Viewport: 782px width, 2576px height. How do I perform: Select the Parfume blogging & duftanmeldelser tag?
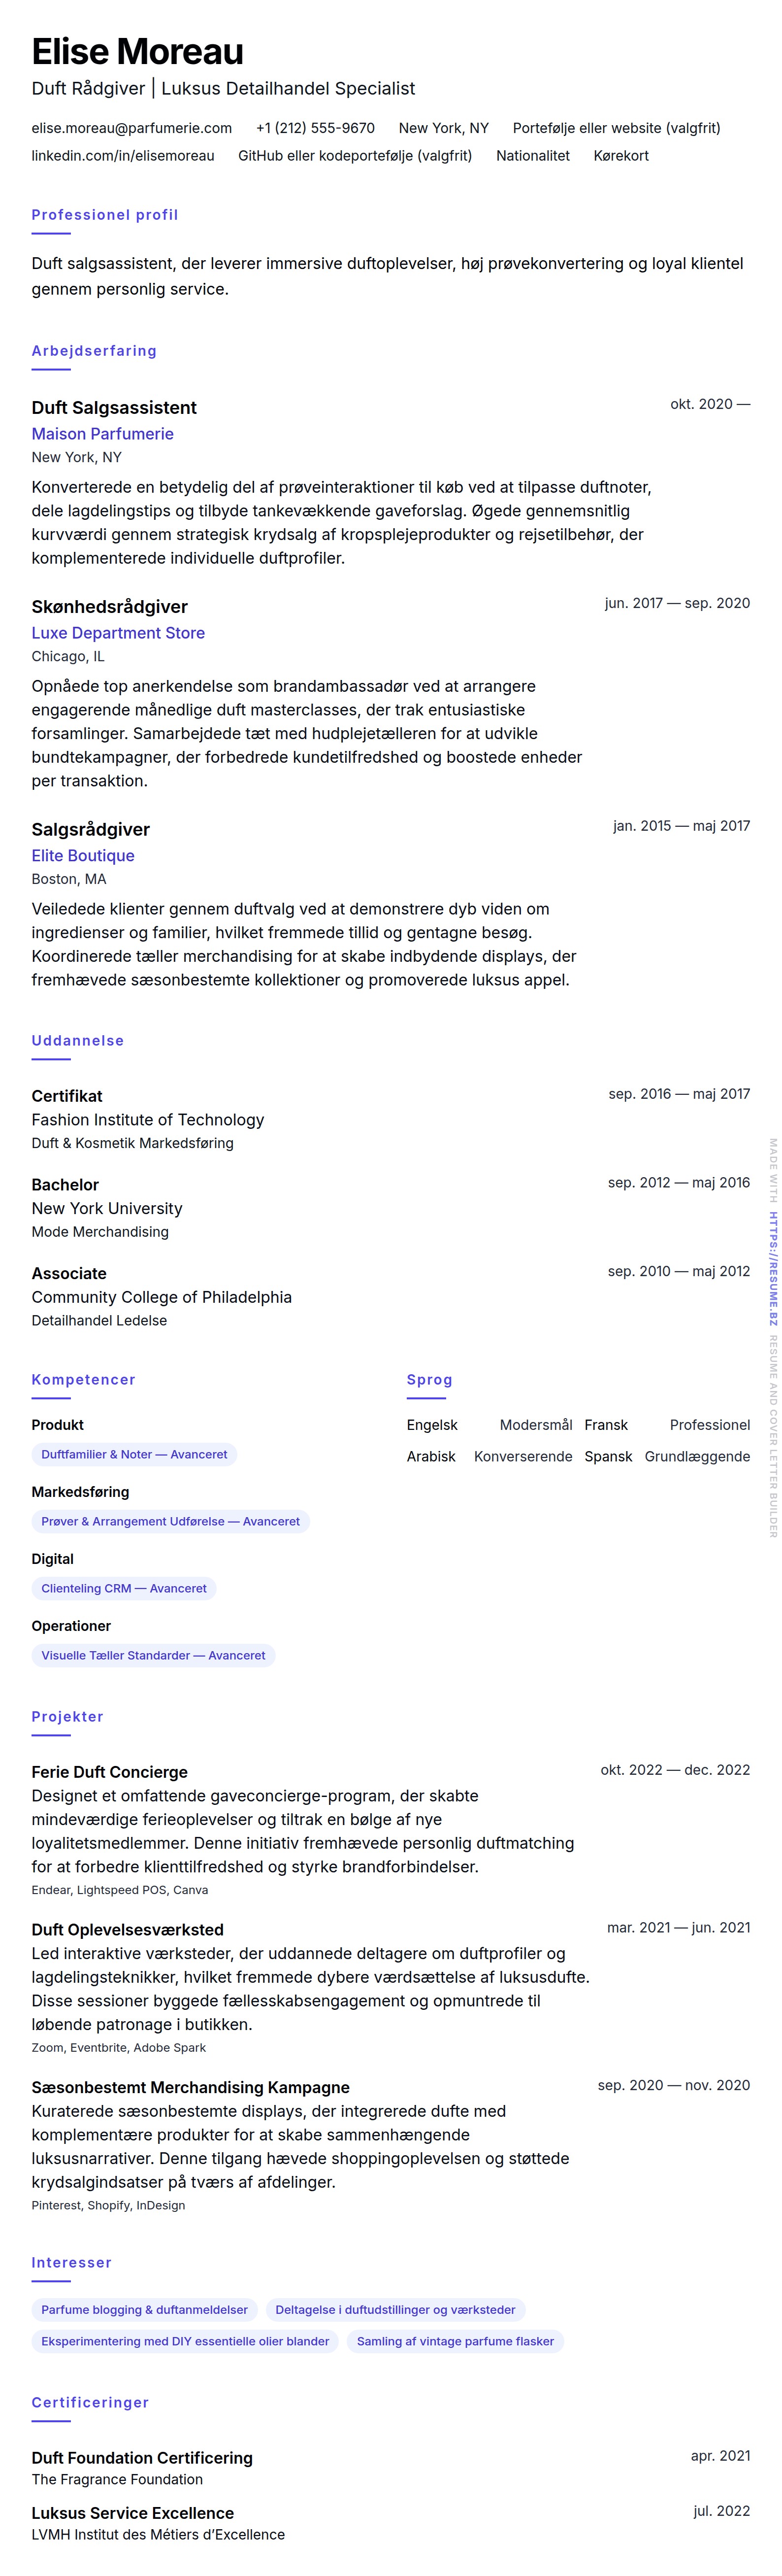(144, 2310)
